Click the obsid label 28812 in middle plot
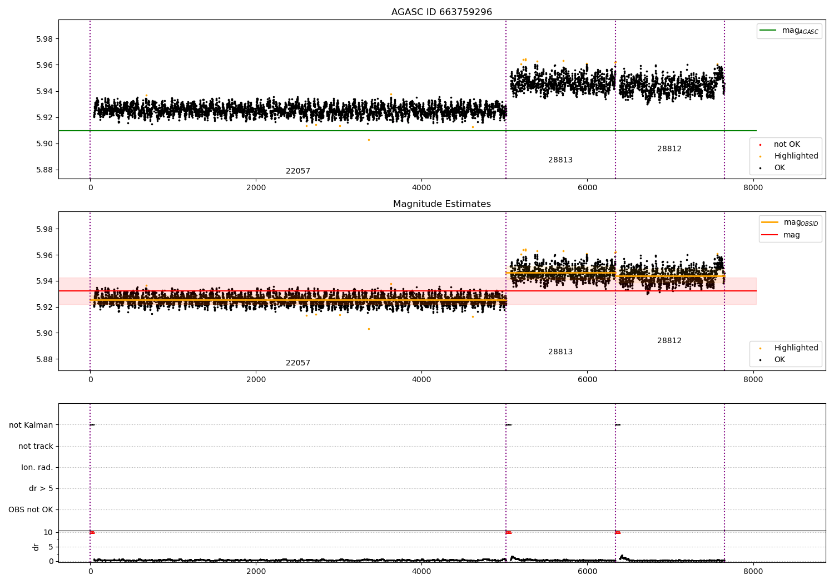834x584 pixels. 669,341
